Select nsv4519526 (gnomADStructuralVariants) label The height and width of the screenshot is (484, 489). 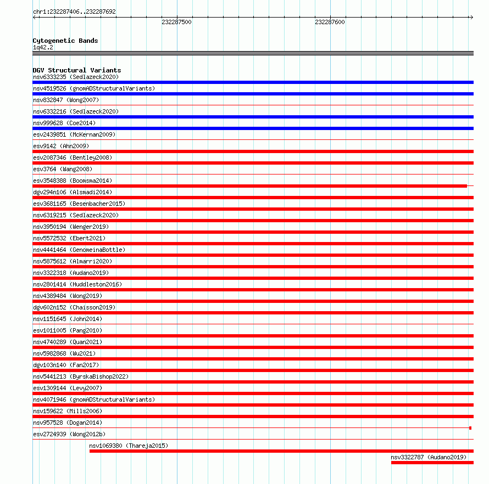[94, 88]
